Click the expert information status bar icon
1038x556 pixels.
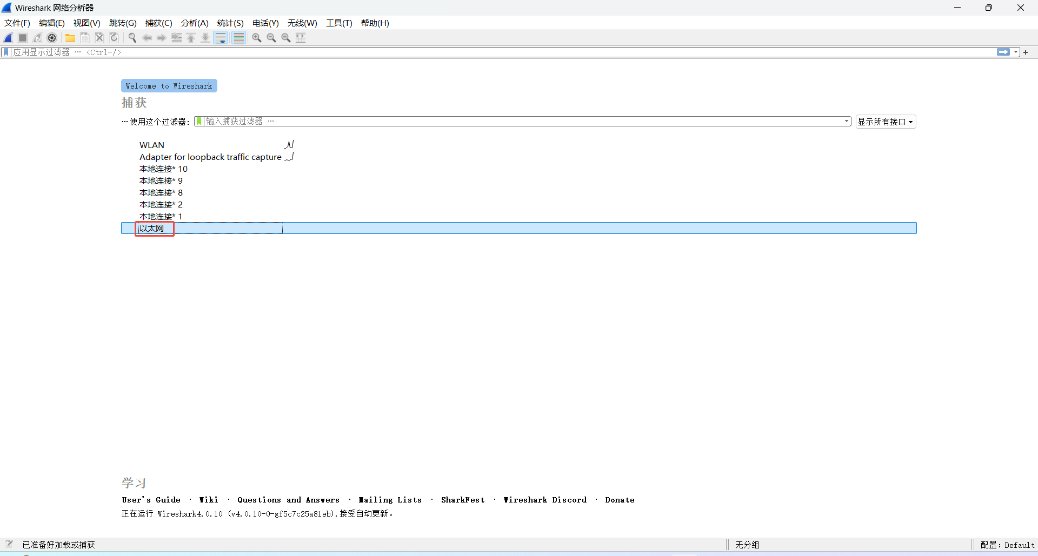(x=9, y=544)
